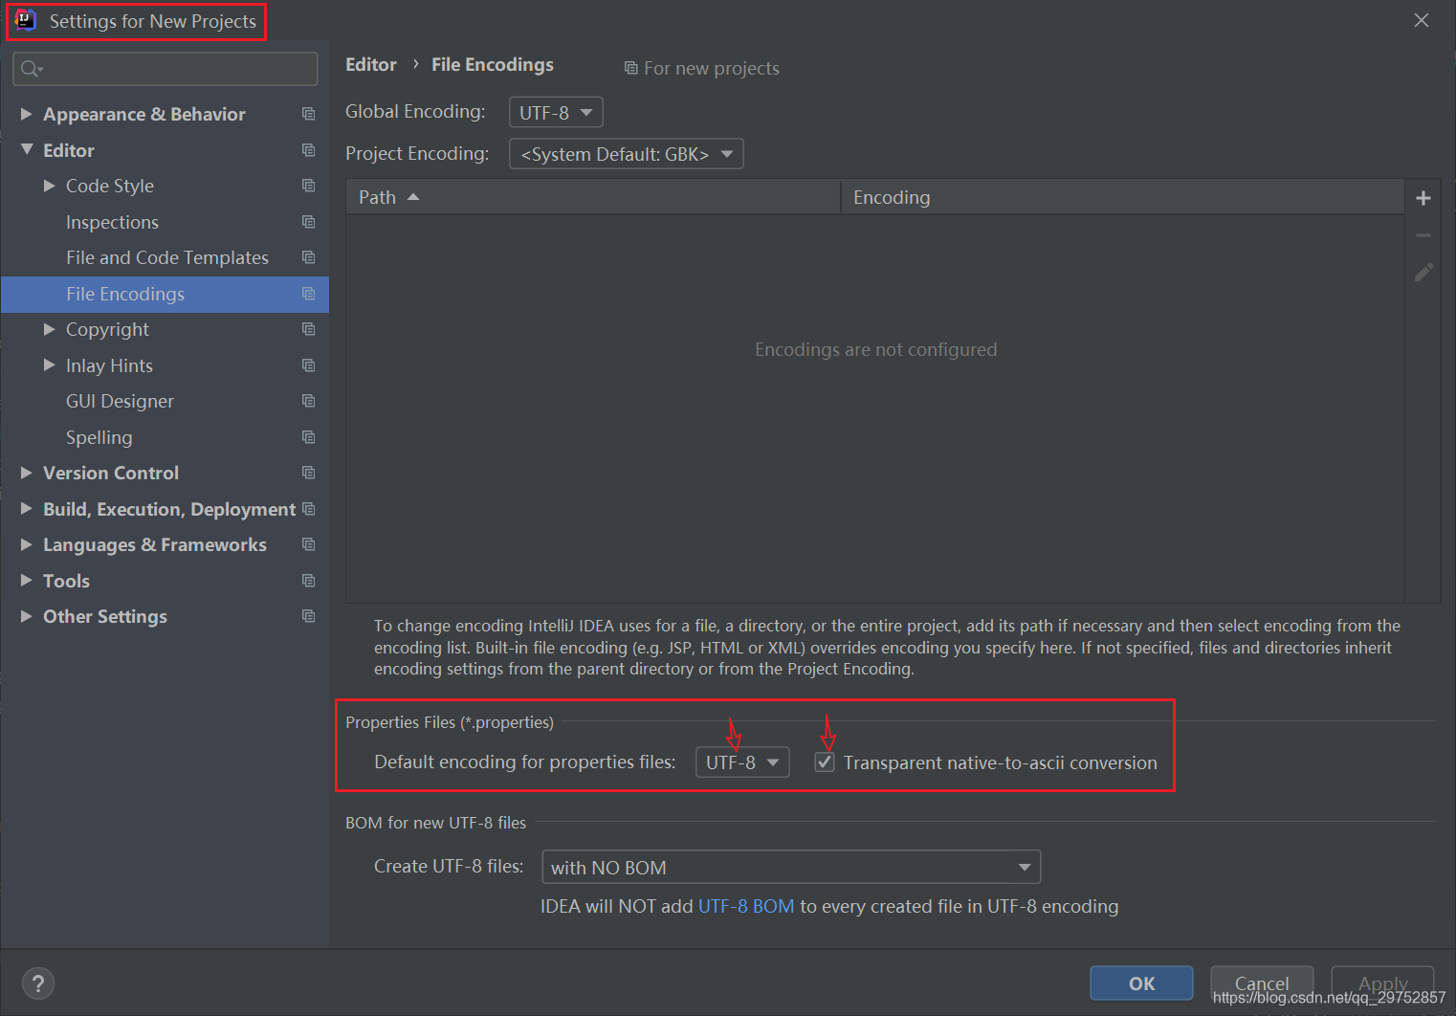Click the For new projects icon

(x=630, y=68)
